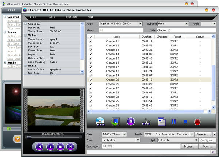This screenshot has height=157, width=219.
Task: Click the load DVD disc icon
Action: click(x=100, y=121)
